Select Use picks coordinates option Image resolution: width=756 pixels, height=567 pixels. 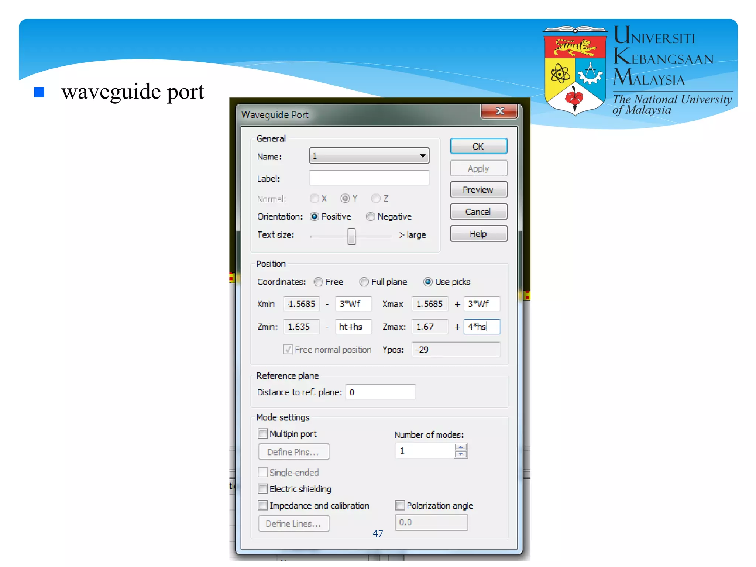428,282
